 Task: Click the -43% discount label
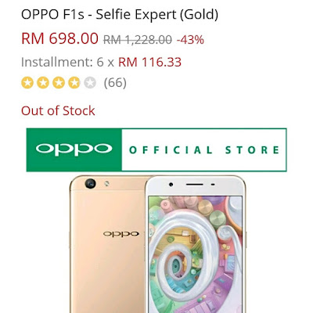(x=190, y=40)
